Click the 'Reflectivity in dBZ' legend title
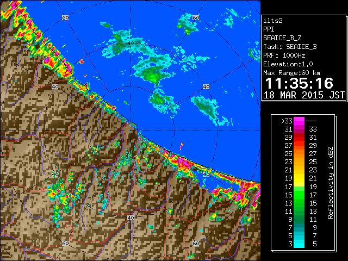348x261 pixels. coord(331,183)
